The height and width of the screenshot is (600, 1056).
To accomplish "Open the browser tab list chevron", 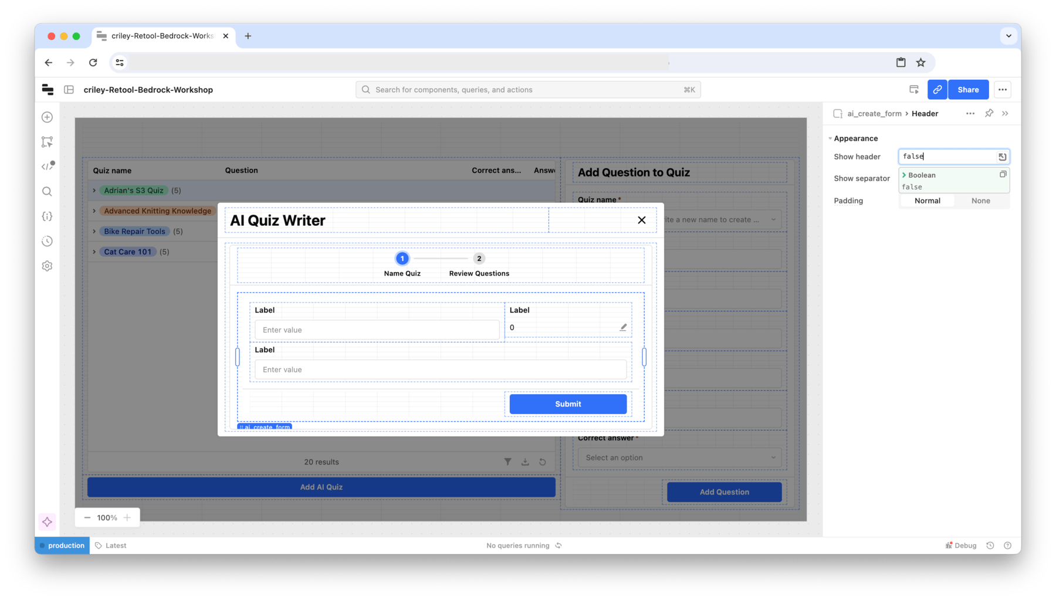I will pos(1009,36).
